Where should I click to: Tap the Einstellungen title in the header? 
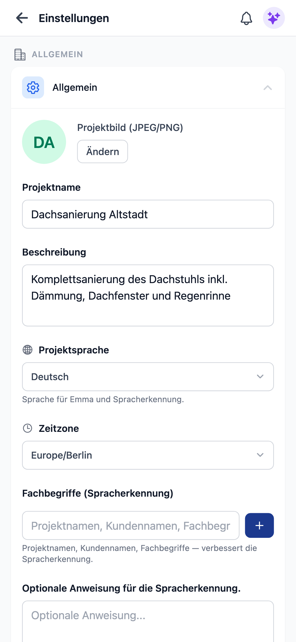pyautogui.click(x=74, y=18)
